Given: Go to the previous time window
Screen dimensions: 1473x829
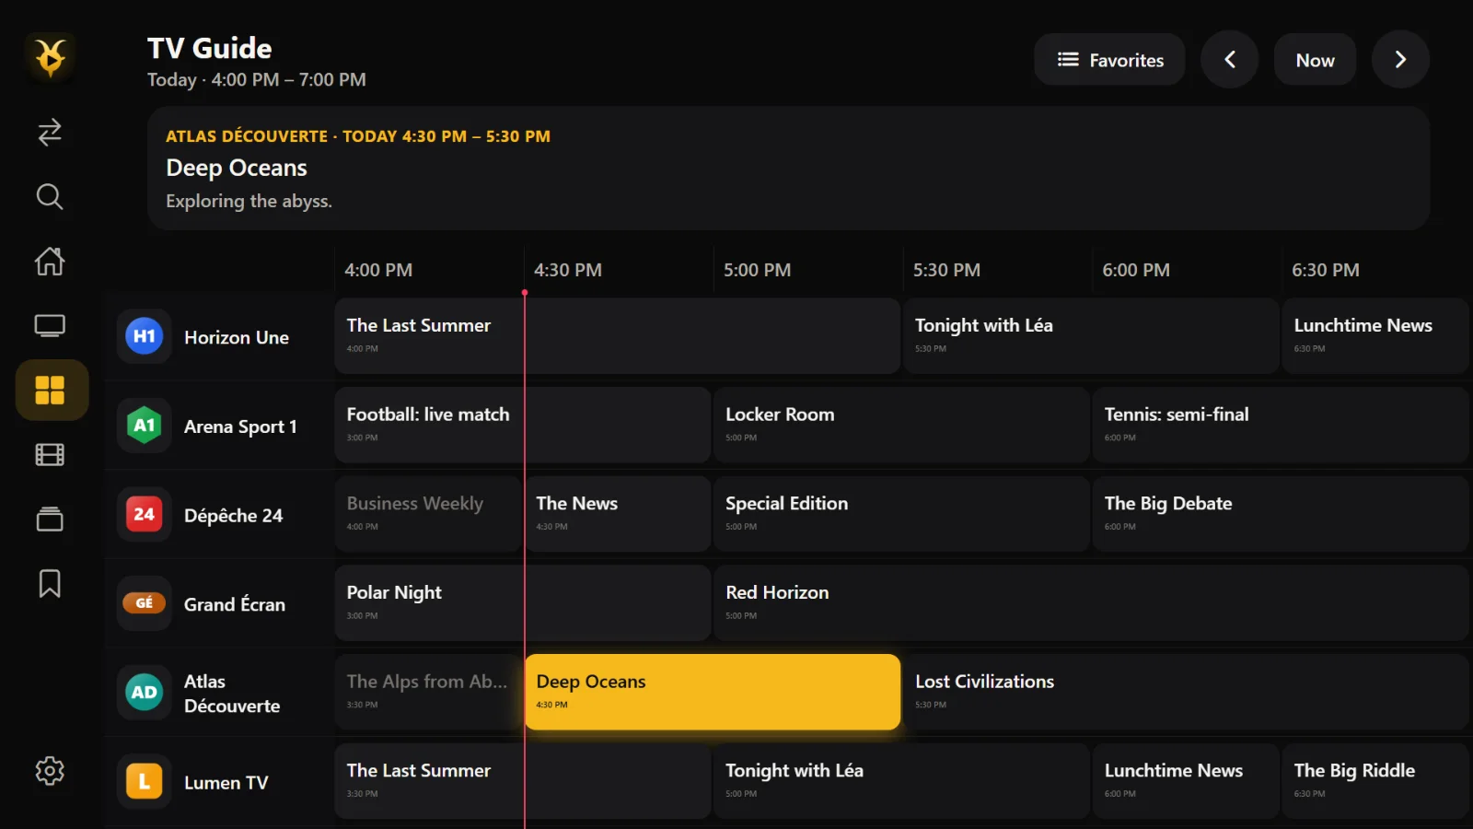Looking at the screenshot, I should 1229,60.
